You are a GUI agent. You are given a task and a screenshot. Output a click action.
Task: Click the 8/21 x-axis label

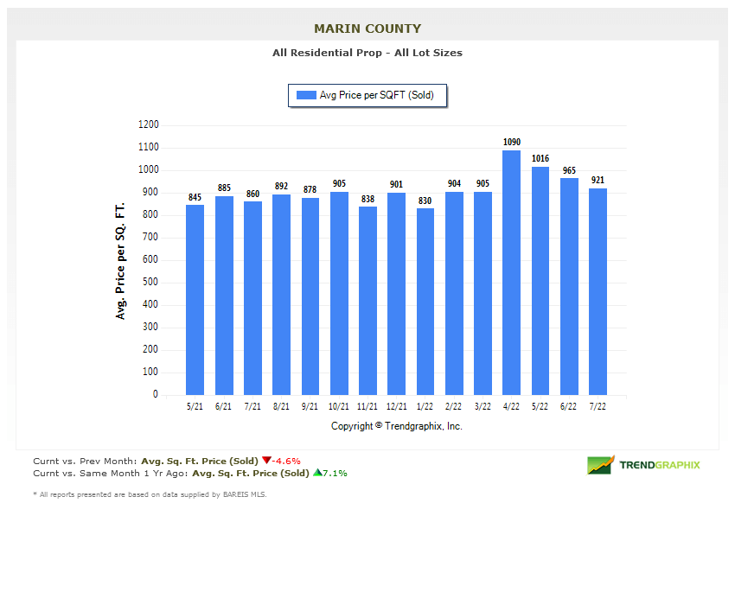tap(281, 406)
